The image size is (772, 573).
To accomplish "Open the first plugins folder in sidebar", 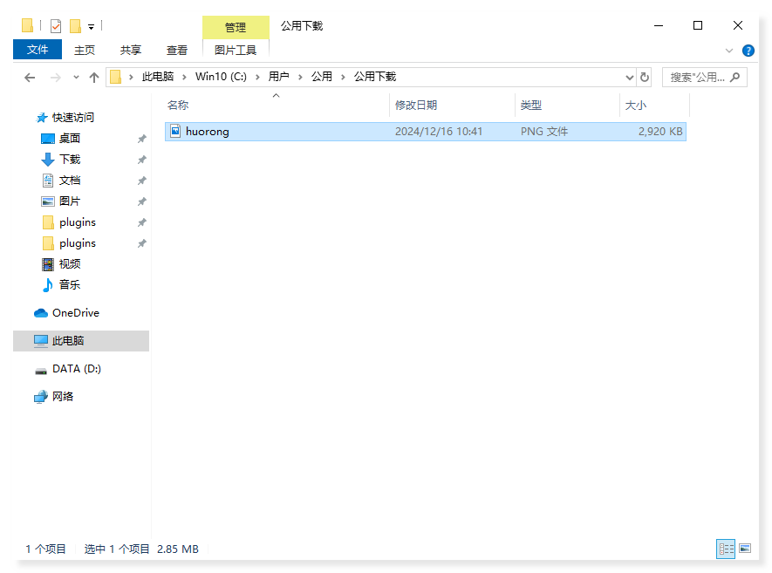I will (47, 222).
